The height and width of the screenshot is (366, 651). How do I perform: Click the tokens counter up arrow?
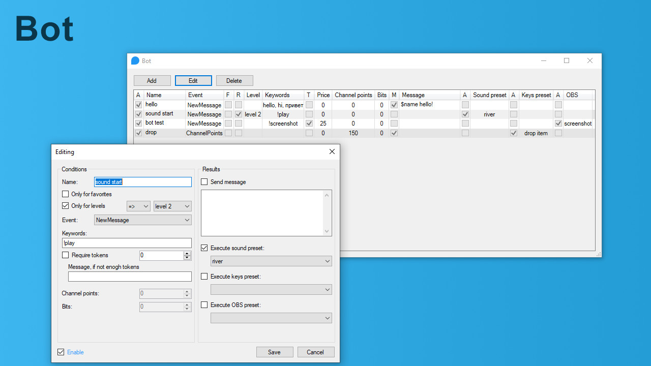pos(187,253)
